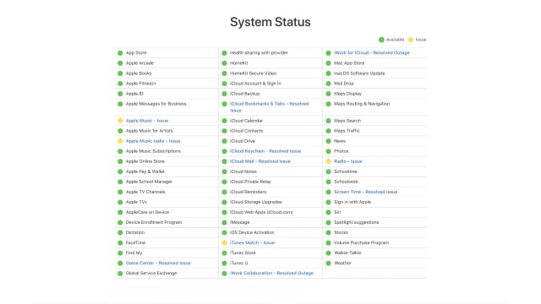The width and height of the screenshot is (541, 304).
Task: Click green status dot beside Weather
Action: click(x=329, y=263)
